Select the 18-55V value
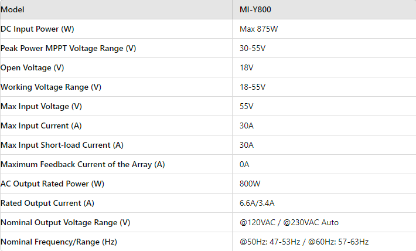 pos(253,87)
